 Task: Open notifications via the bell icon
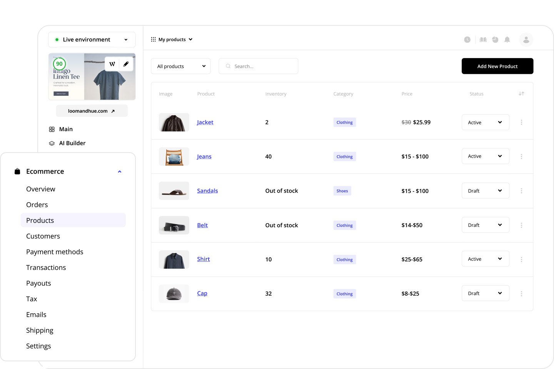coord(507,40)
